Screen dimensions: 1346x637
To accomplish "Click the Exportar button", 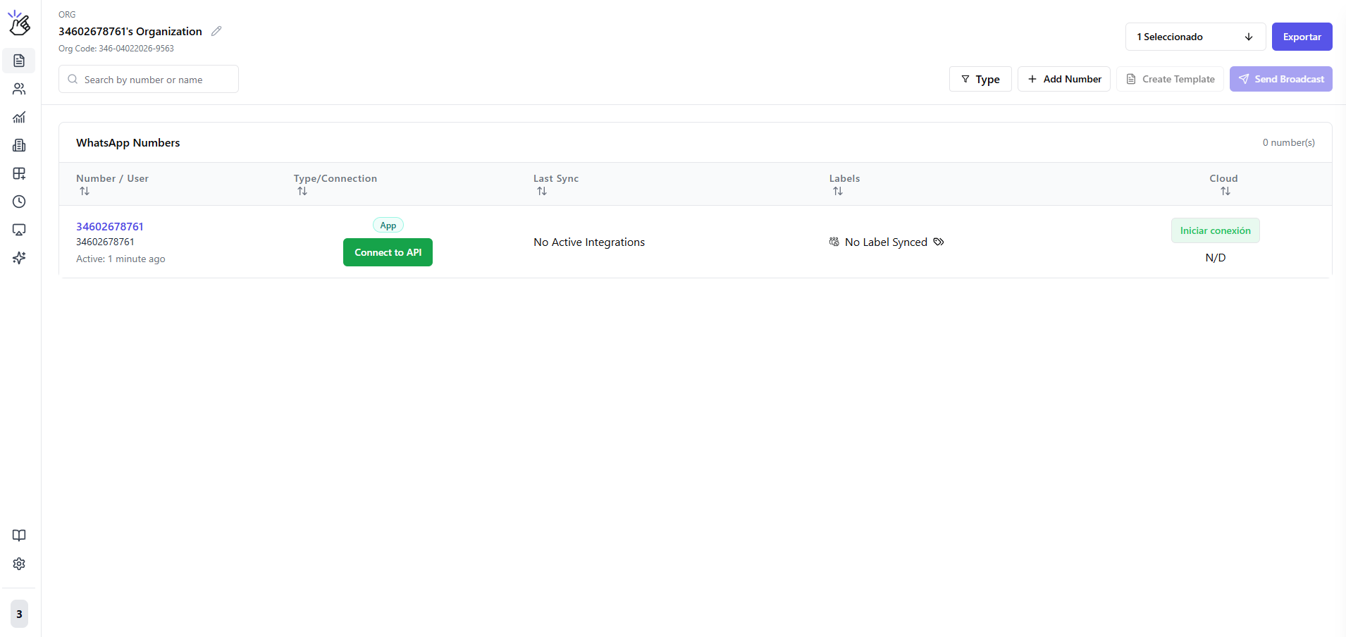I will (x=1302, y=37).
